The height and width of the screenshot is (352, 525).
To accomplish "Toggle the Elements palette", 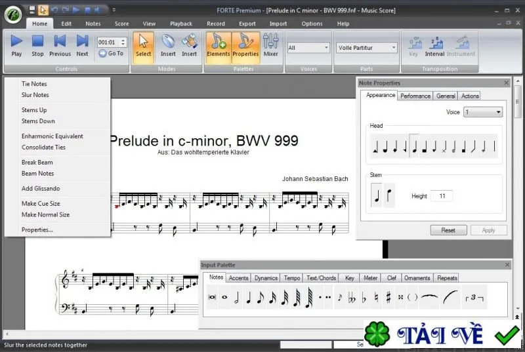I will (218, 47).
